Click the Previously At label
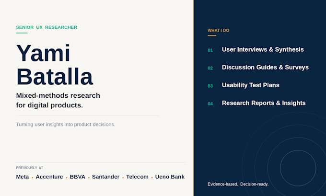The width and height of the screenshot is (326, 196). click(x=30, y=168)
